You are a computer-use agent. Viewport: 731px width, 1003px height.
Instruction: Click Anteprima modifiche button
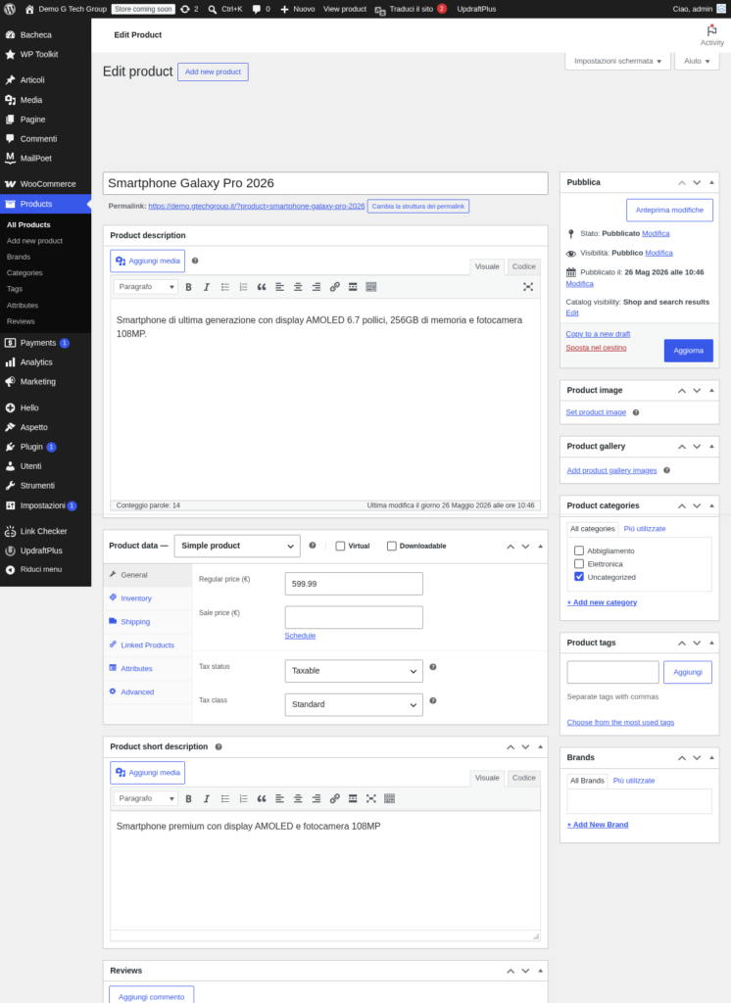pyautogui.click(x=669, y=210)
